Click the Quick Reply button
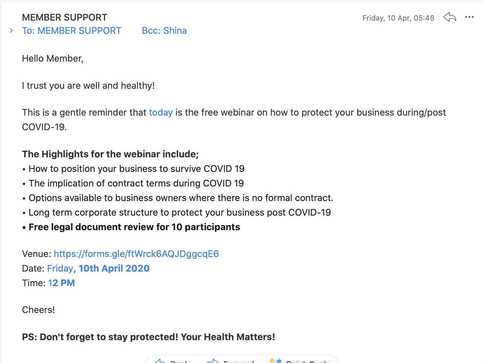The height and width of the screenshot is (363, 483). click(x=299, y=360)
